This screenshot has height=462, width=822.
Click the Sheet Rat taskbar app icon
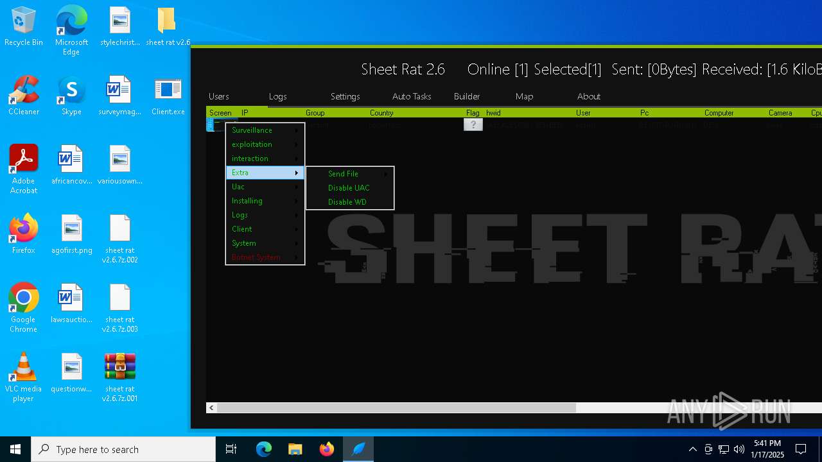click(358, 449)
